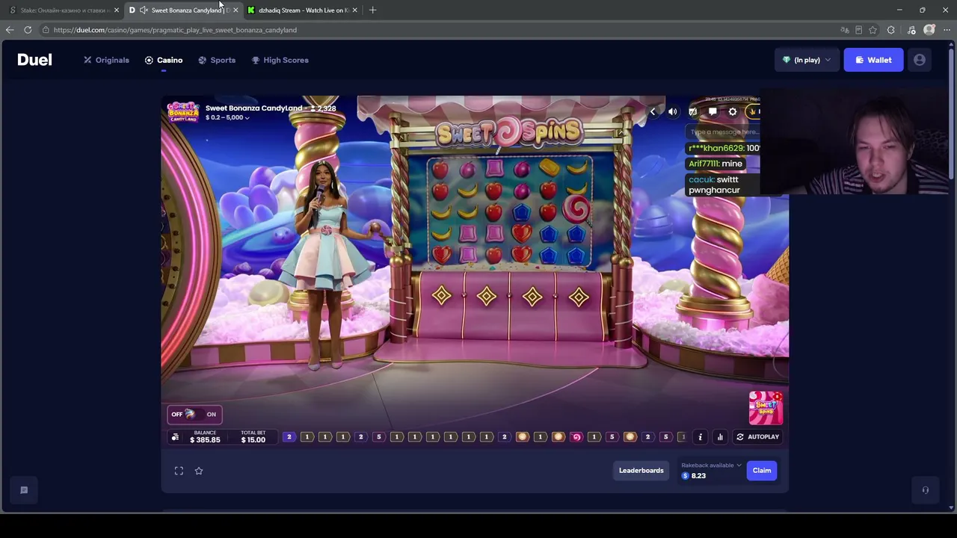
Task: Add game to favorites with star
Action: pyautogui.click(x=199, y=471)
